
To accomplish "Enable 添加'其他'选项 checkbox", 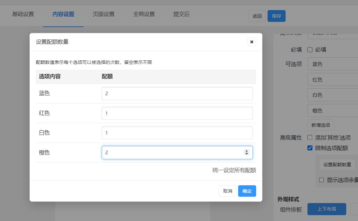I will pos(310,138).
